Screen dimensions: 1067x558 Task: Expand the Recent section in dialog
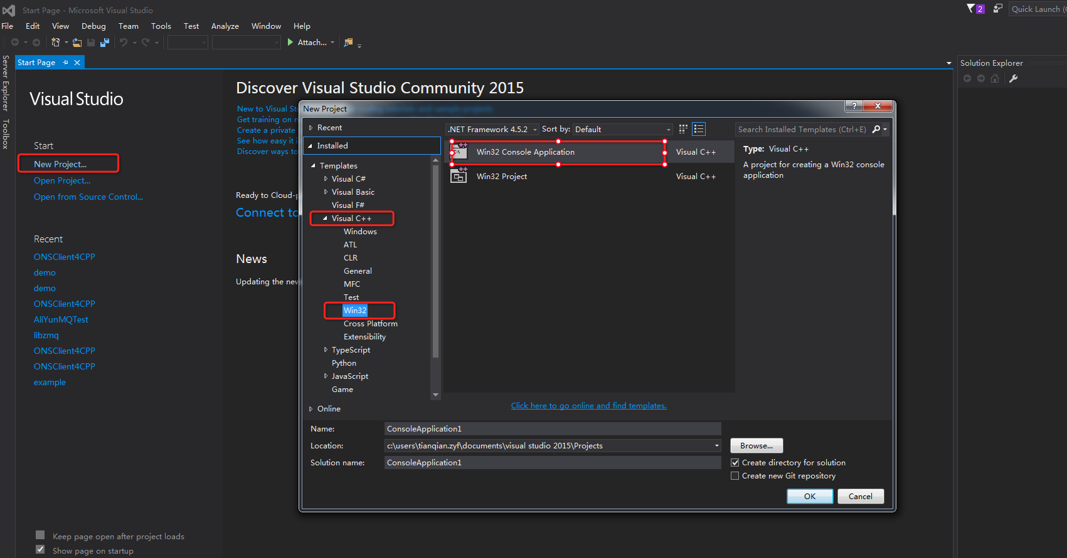click(311, 128)
